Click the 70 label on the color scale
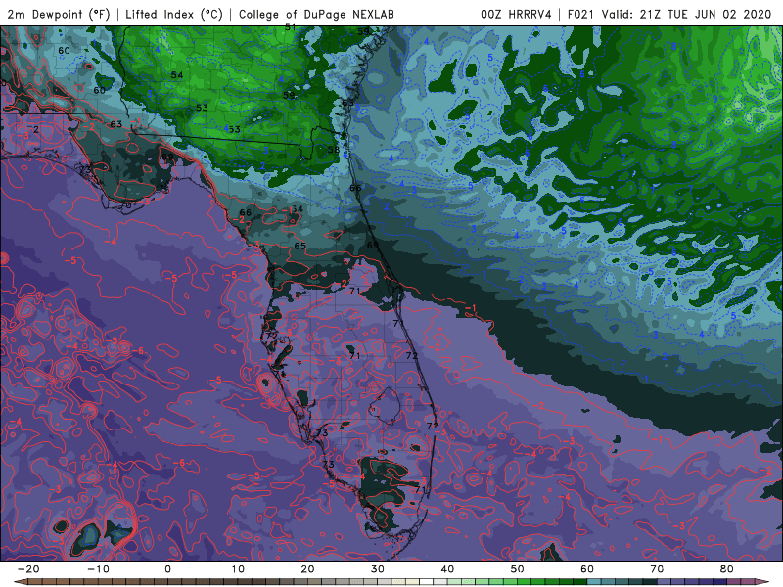The image size is (783, 587). coord(657,569)
